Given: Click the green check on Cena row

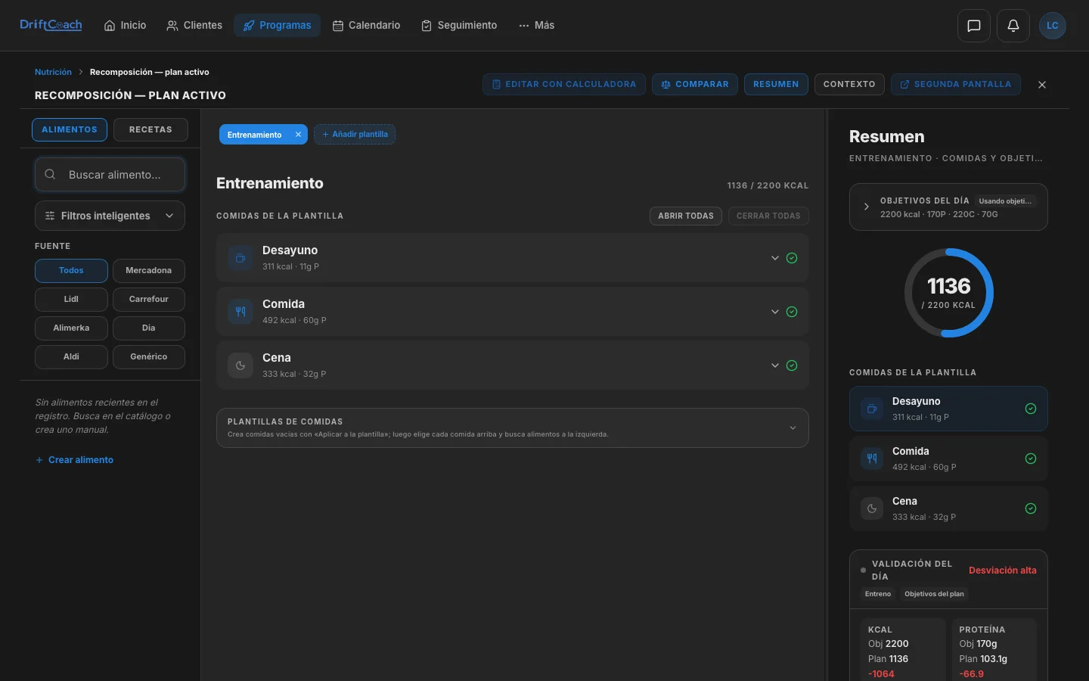Looking at the screenshot, I should point(792,365).
